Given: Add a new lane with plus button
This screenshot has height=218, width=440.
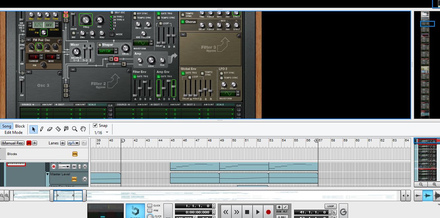Looking at the screenshot, I should point(63,143).
